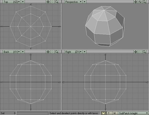Viewport: 149px width, 115px height.
Task: Open the Right viewport display mode dropdown arrow
Action: pos(85,52)
